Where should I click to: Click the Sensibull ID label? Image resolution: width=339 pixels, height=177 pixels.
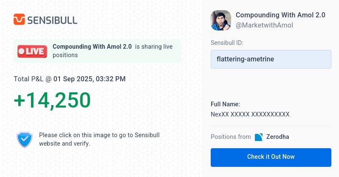pyautogui.click(x=227, y=43)
